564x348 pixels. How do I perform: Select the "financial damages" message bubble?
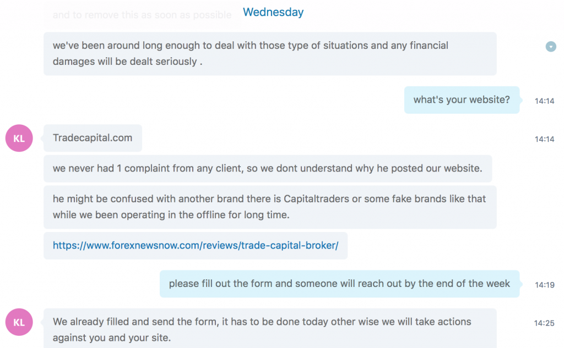coord(270,53)
